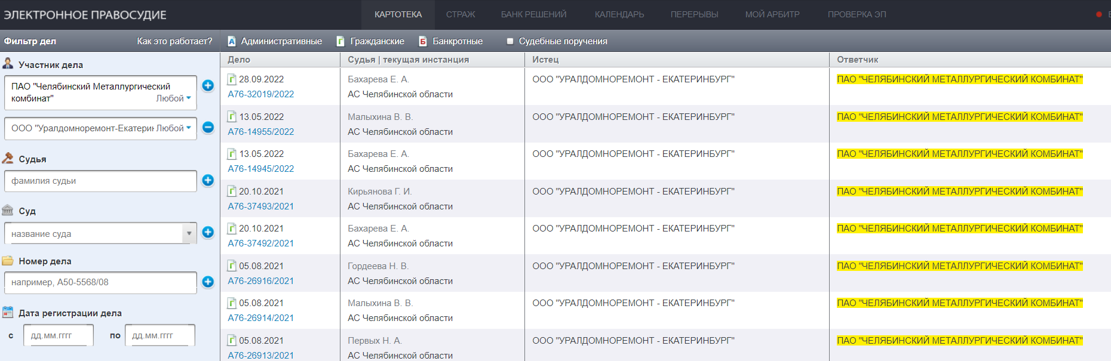Select judge Малыхина В. В. in case А76-14955/2022 row
The image size is (1111, 361).
pyautogui.click(x=380, y=117)
